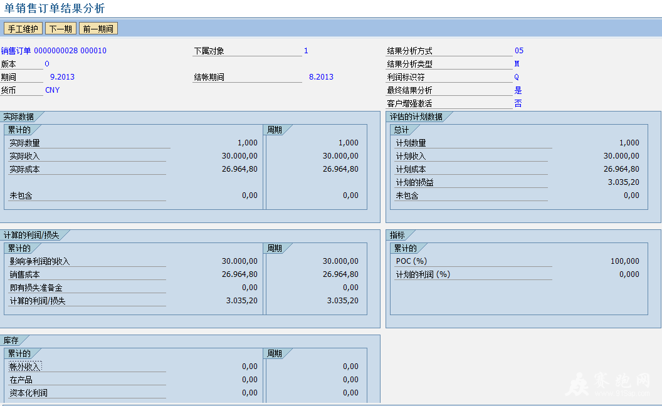This screenshot has height=406, width=662.
Task: Click the 销售订单 label
Action: tap(16, 51)
